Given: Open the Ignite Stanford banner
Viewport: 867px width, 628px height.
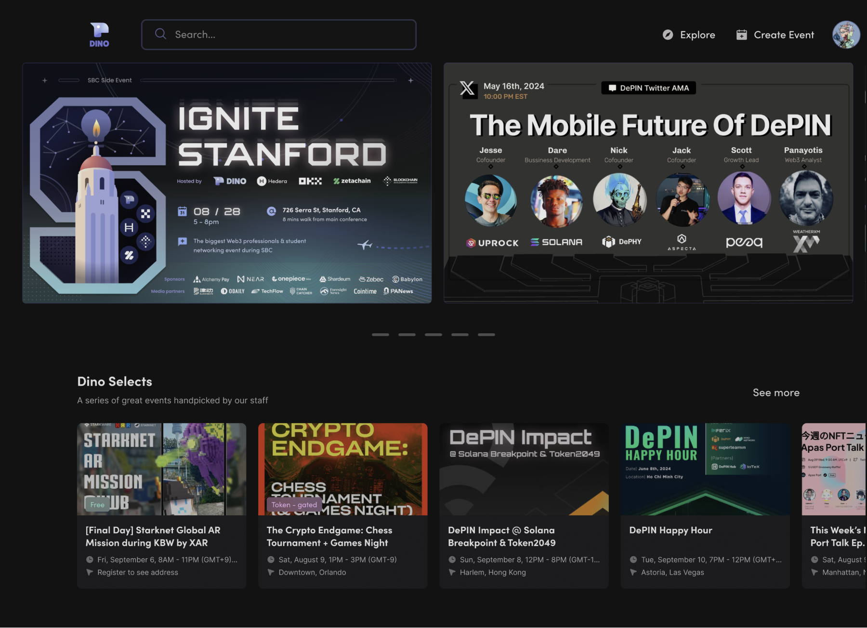Looking at the screenshot, I should tap(227, 183).
